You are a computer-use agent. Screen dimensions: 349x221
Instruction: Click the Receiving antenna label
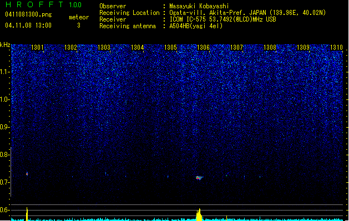(x=128, y=26)
